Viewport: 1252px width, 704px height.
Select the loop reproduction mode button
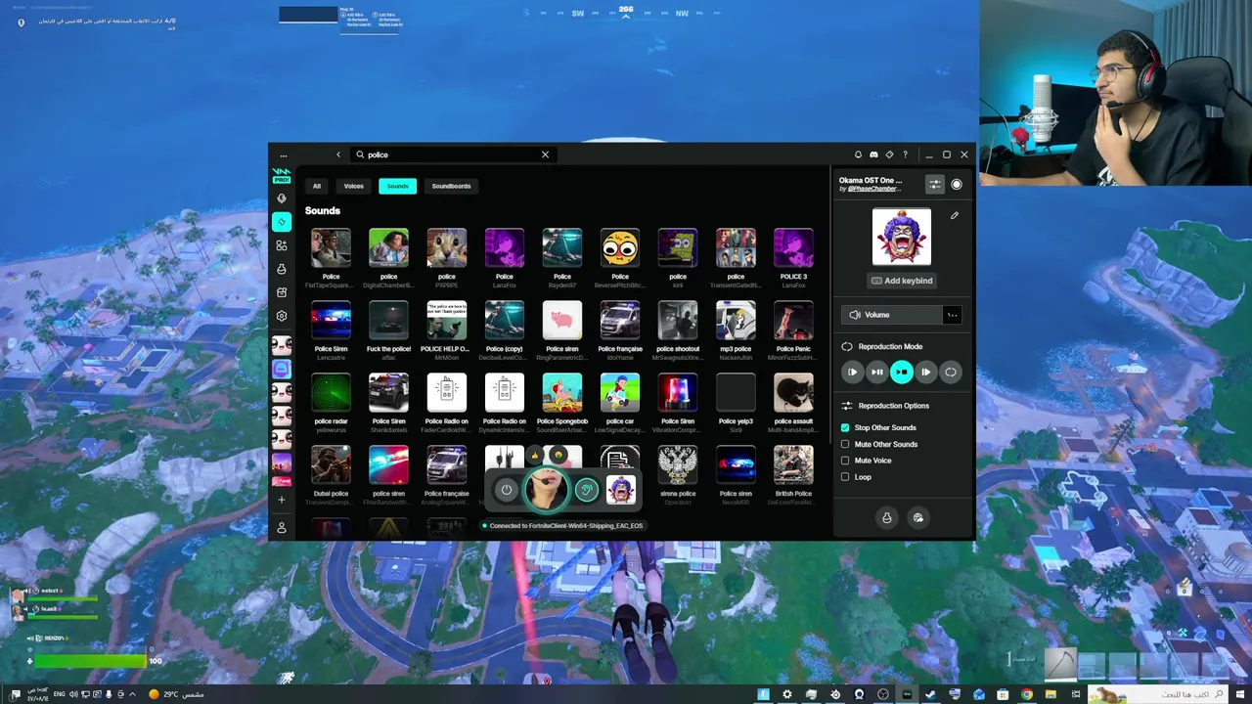950,372
